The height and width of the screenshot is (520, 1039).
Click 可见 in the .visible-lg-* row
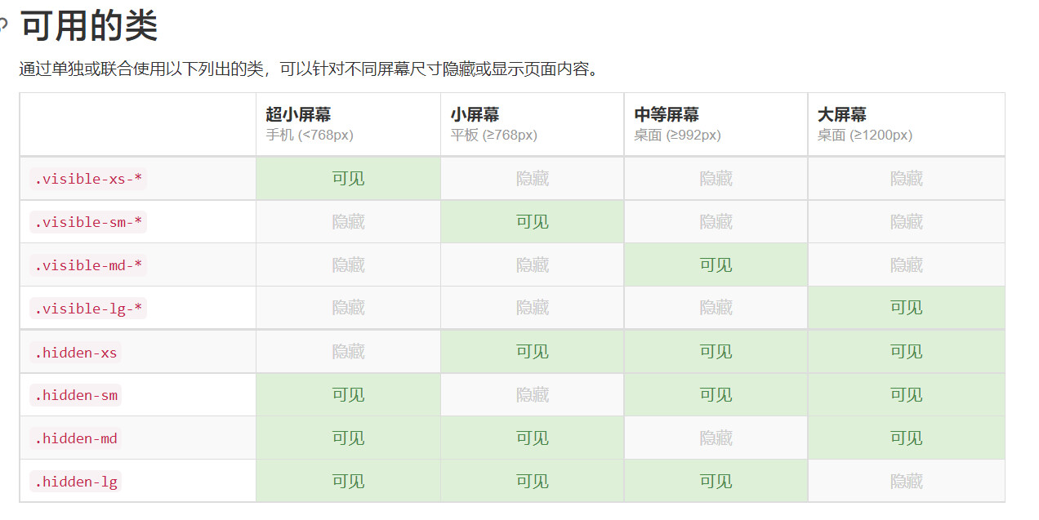[x=906, y=308]
